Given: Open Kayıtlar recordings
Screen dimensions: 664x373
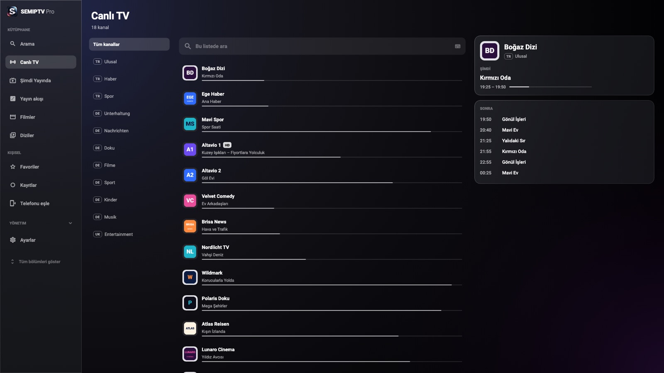Looking at the screenshot, I should pyautogui.click(x=41, y=185).
